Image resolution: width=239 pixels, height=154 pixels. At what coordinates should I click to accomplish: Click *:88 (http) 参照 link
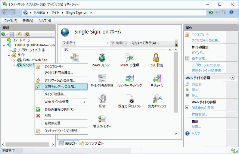[x=202, y=108]
